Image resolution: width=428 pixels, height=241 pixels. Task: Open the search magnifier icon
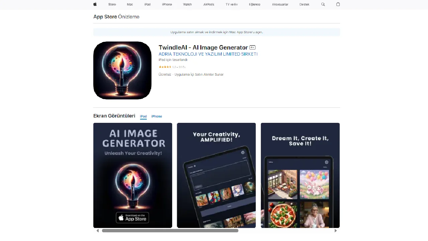pos(323,4)
